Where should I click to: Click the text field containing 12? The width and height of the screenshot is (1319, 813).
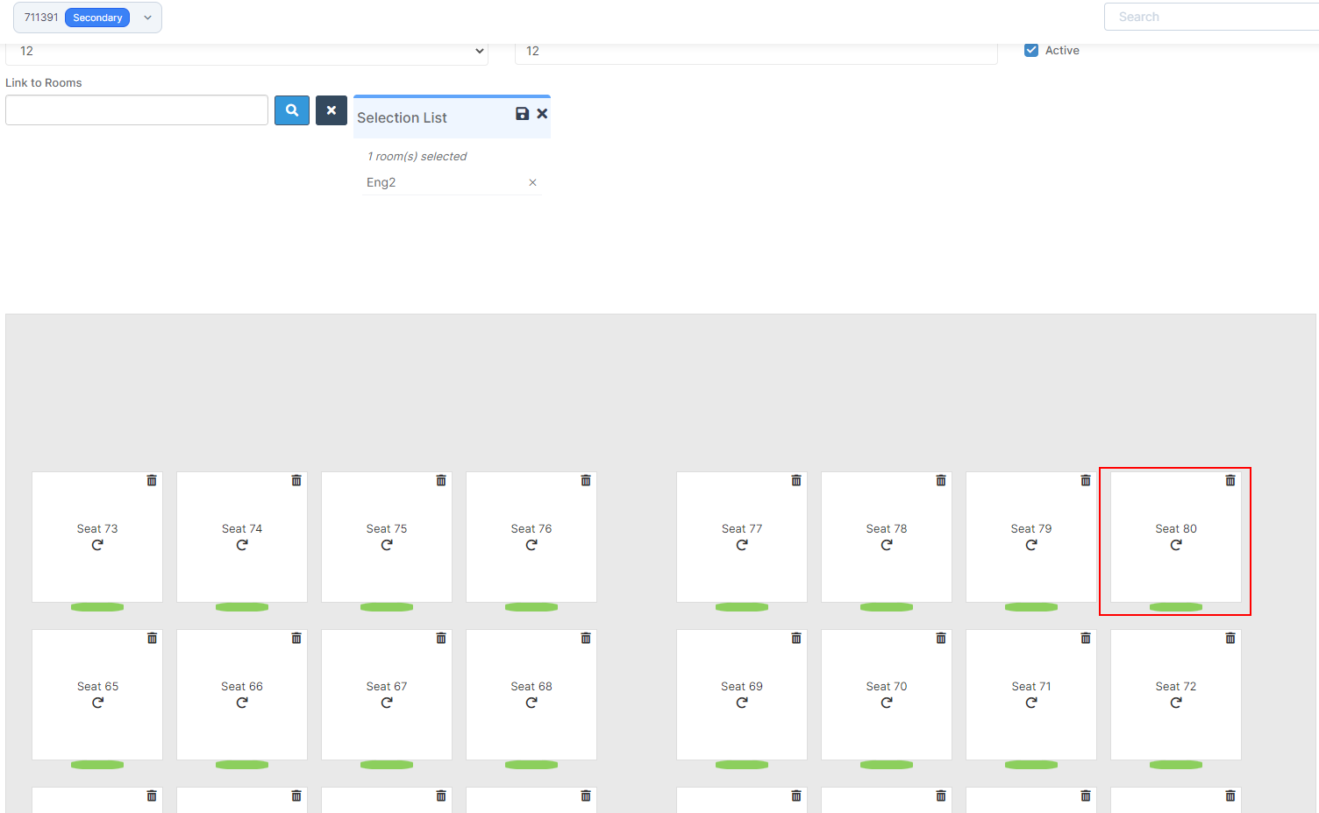[x=756, y=52]
